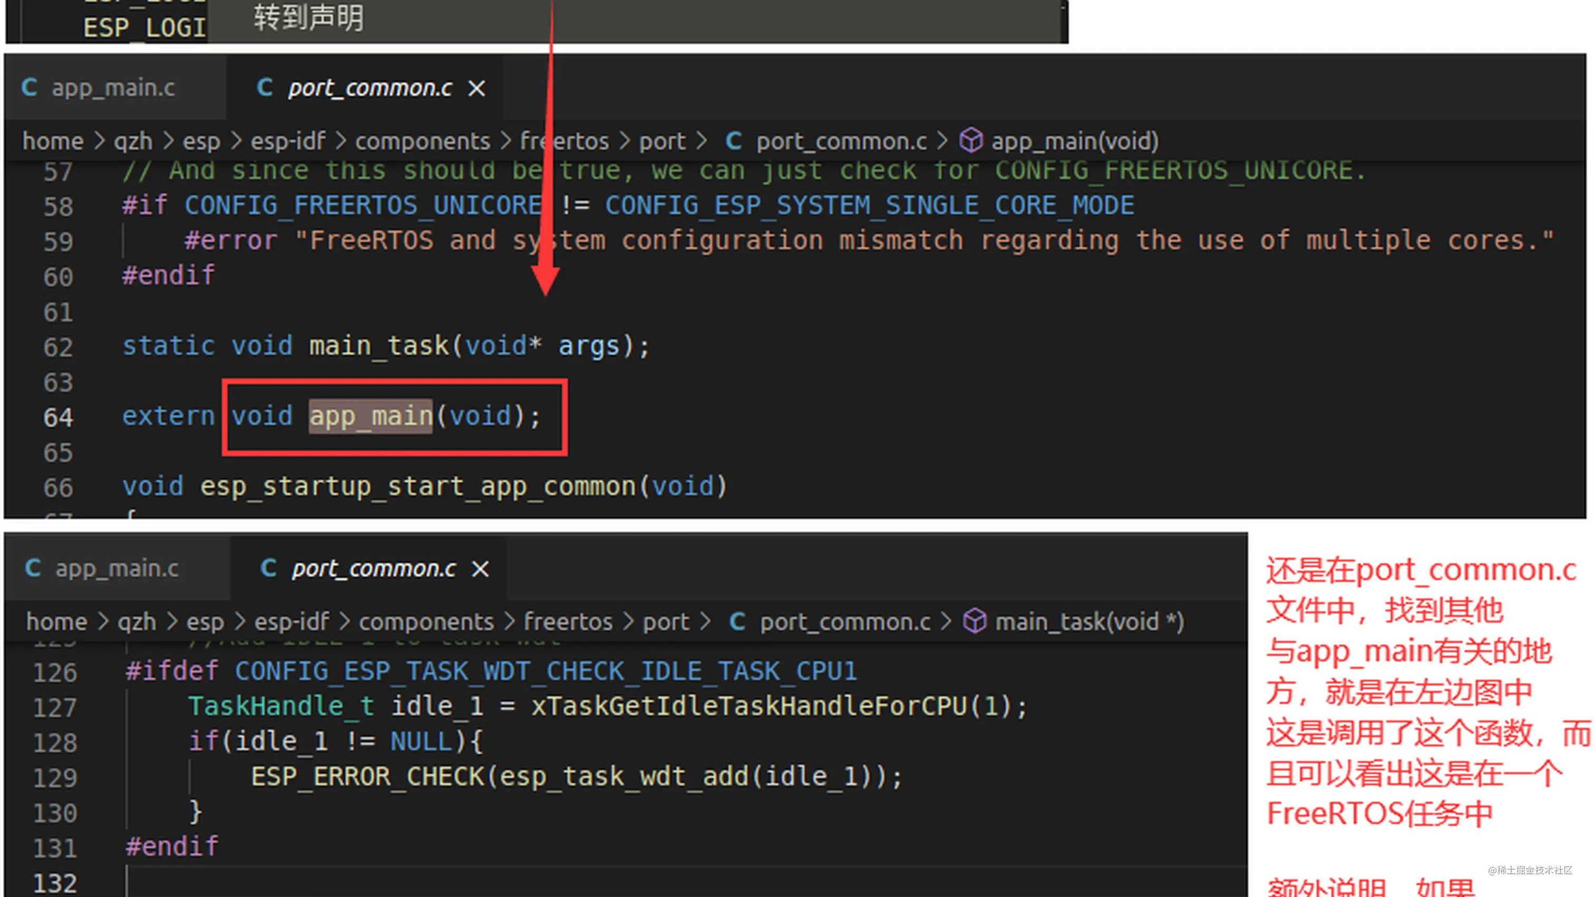Open freertos breadcrumb in upper editor

[565, 141]
